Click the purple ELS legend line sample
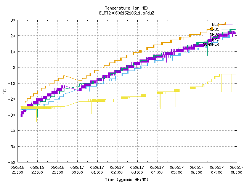The height and width of the screenshot is (183, 244). click(x=227, y=24)
